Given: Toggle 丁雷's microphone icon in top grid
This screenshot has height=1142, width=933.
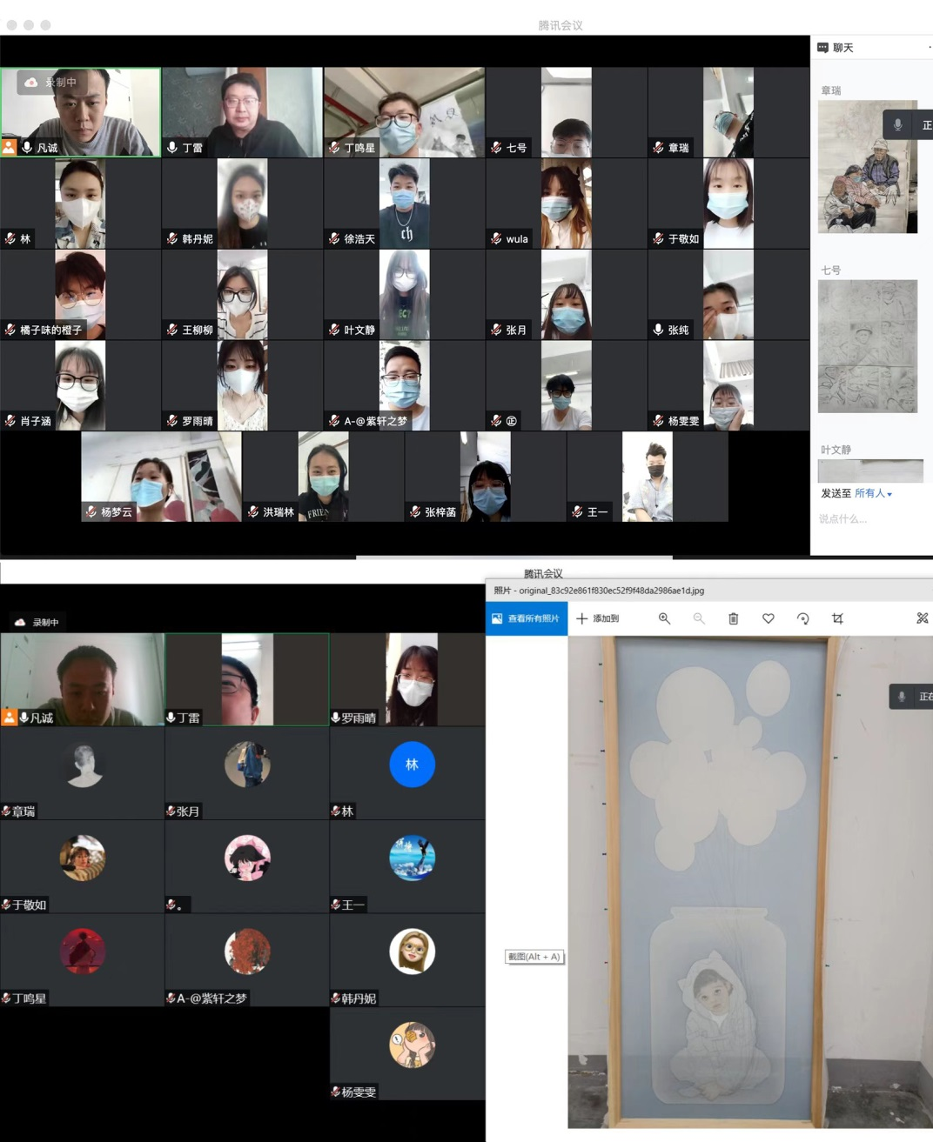Looking at the screenshot, I should [172, 148].
